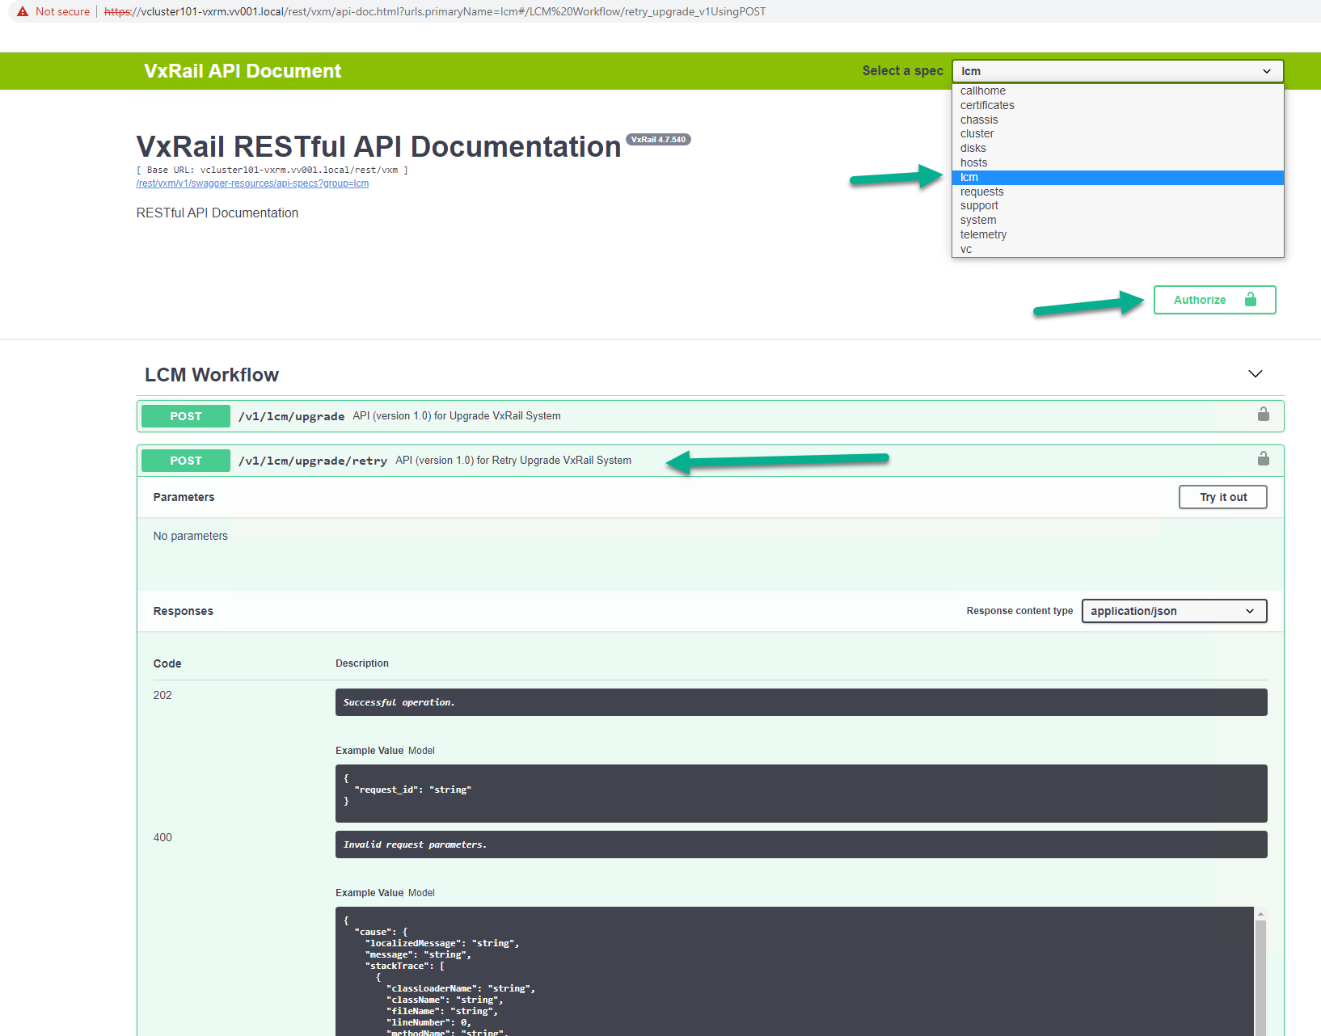Click Example Value tab under 400 response
Image resolution: width=1321 pixels, height=1036 pixels.
(x=369, y=893)
